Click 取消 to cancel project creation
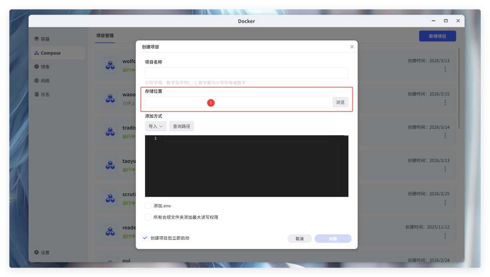This screenshot has height=277, width=490. 299,238
